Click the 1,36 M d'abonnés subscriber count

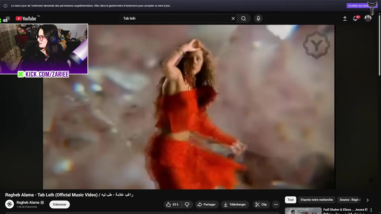click(x=27, y=207)
